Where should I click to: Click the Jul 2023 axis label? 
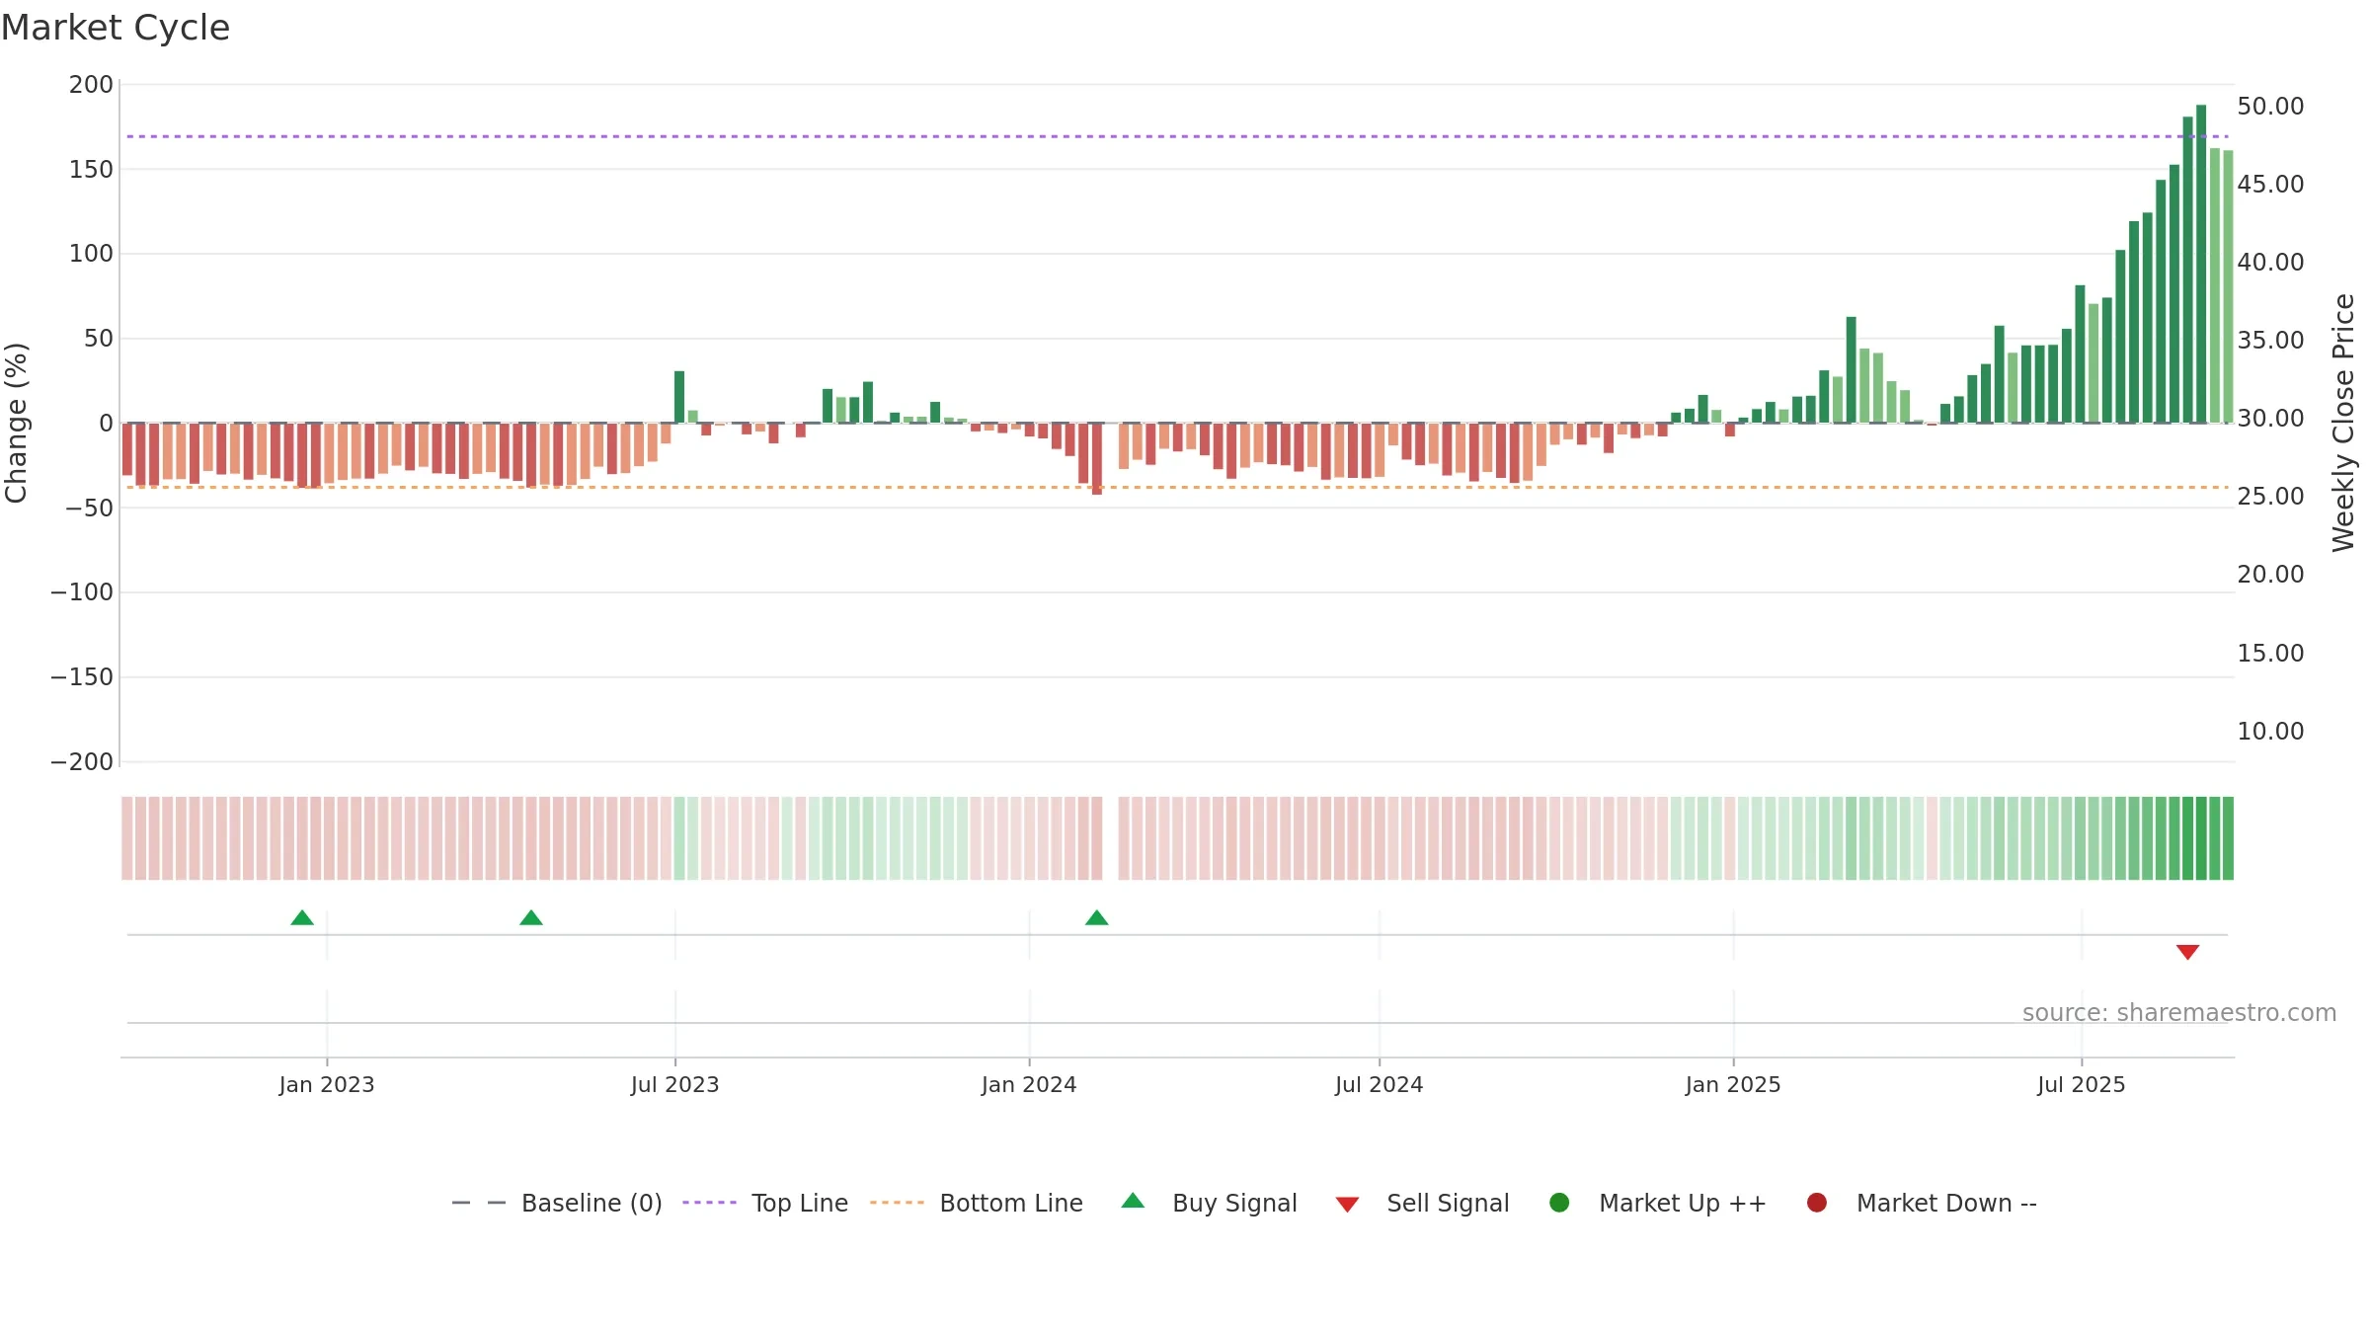pyautogui.click(x=675, y=1085)
